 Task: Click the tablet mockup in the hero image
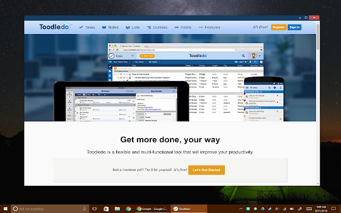(121, 101)
